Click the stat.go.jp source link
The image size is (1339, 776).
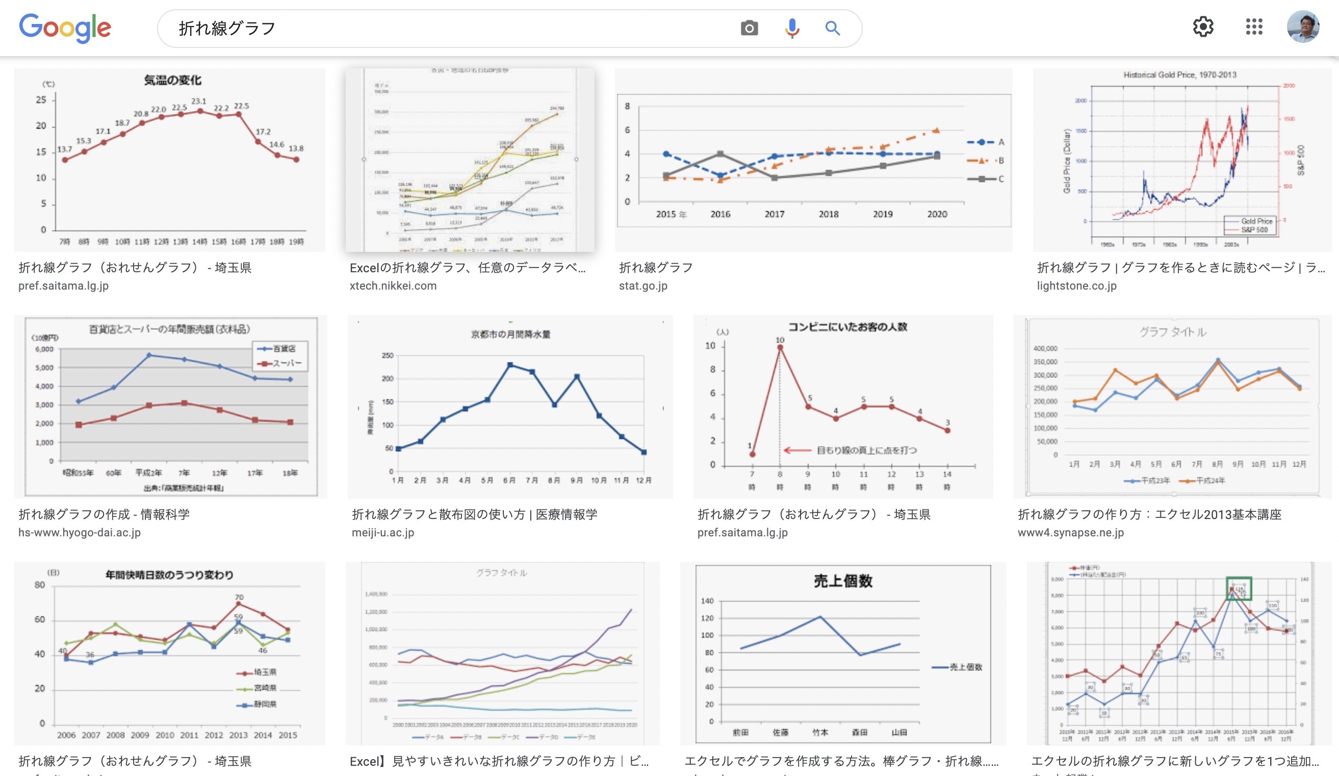pos(643,286)
